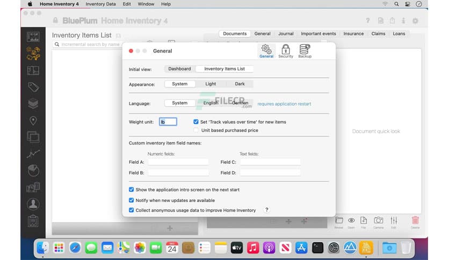Disable 'Track values over time' checkbox
This screenshot has height=260, width=449.
point(196,122)
